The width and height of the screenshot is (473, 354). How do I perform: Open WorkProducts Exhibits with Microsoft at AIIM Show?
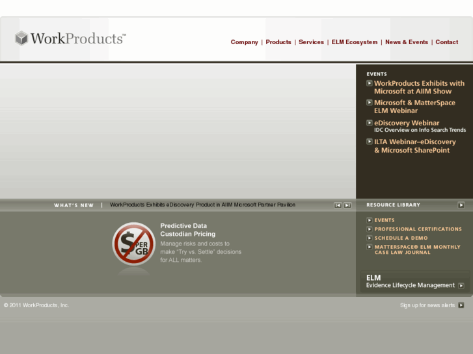tap(419, 88)
